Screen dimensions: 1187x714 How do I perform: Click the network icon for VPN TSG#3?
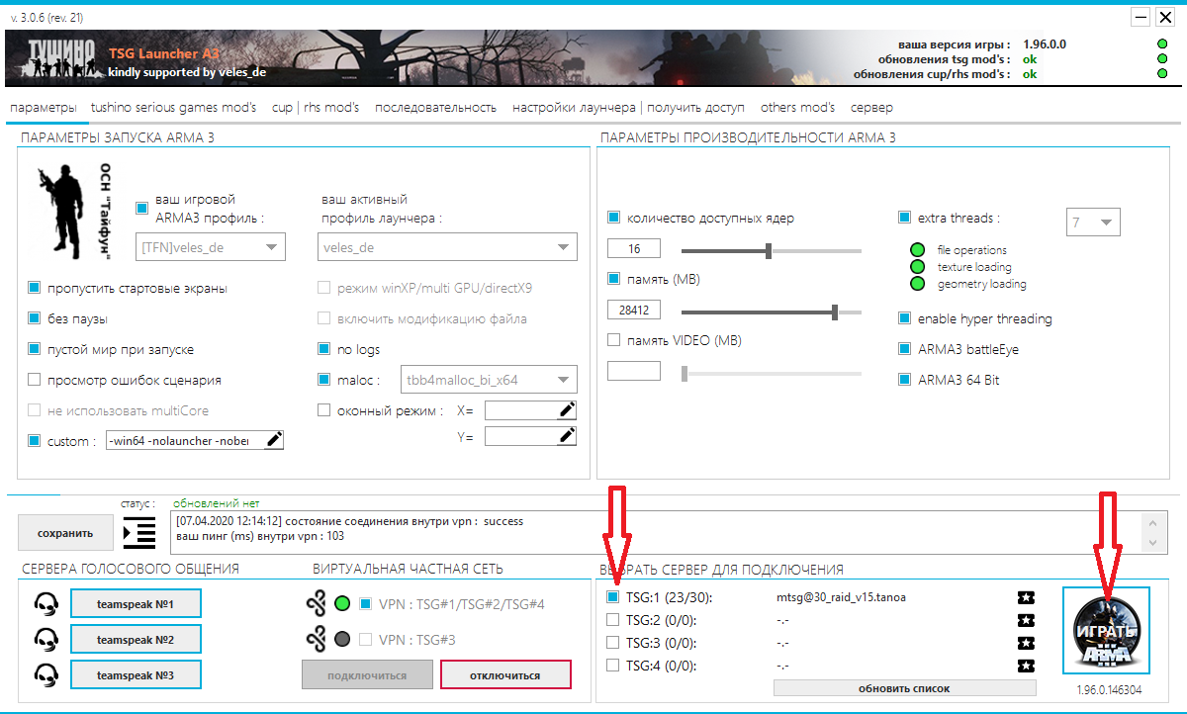(x=317, y=640)
